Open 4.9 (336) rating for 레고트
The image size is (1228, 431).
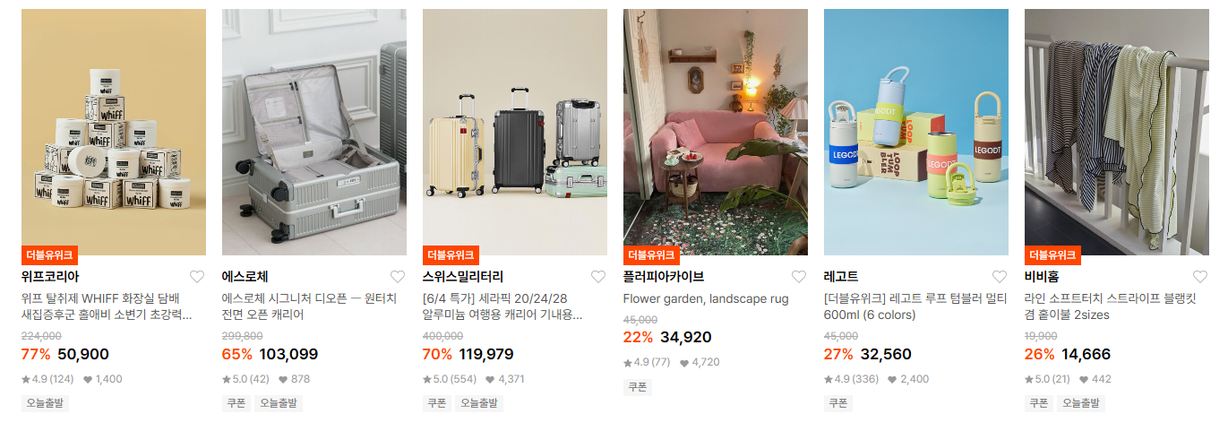coord(851,379)
